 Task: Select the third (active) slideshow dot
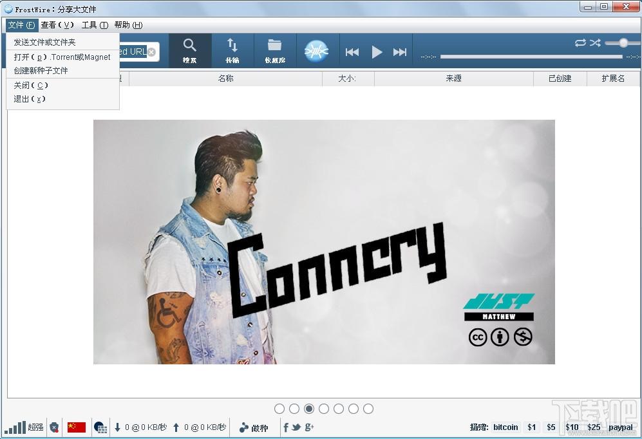point(309,409)
